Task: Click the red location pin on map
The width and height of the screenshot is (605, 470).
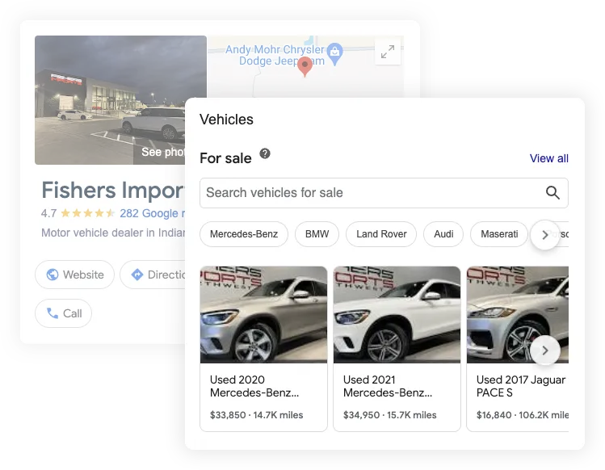Action: click(x=305, y=66)
